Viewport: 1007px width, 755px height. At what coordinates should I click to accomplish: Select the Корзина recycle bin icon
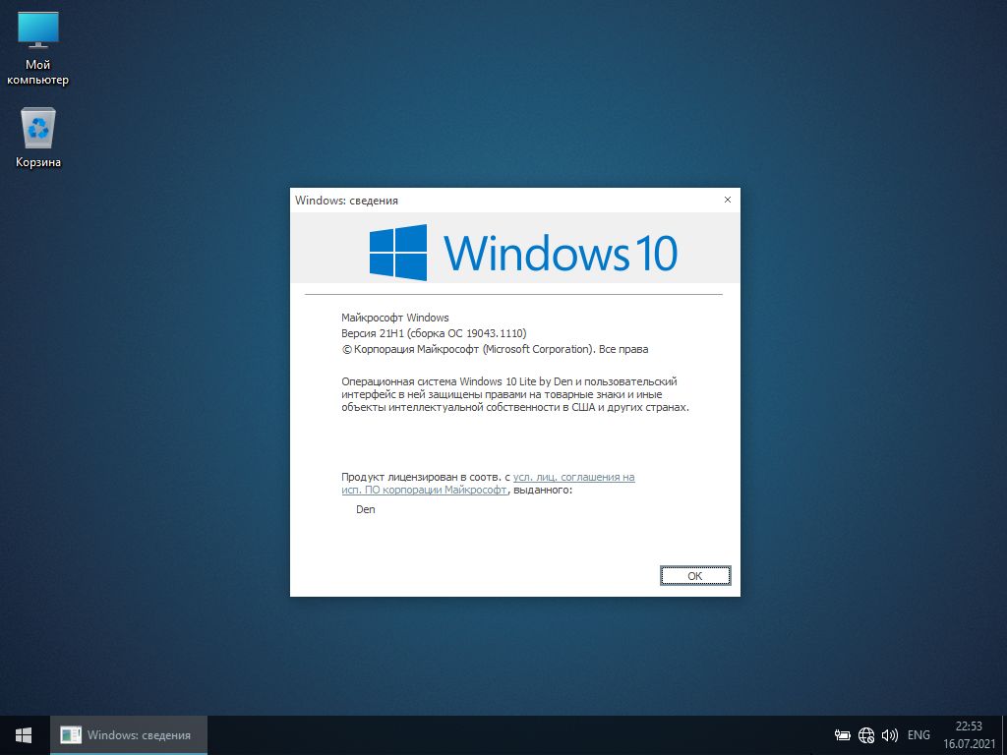click(38, 138)
